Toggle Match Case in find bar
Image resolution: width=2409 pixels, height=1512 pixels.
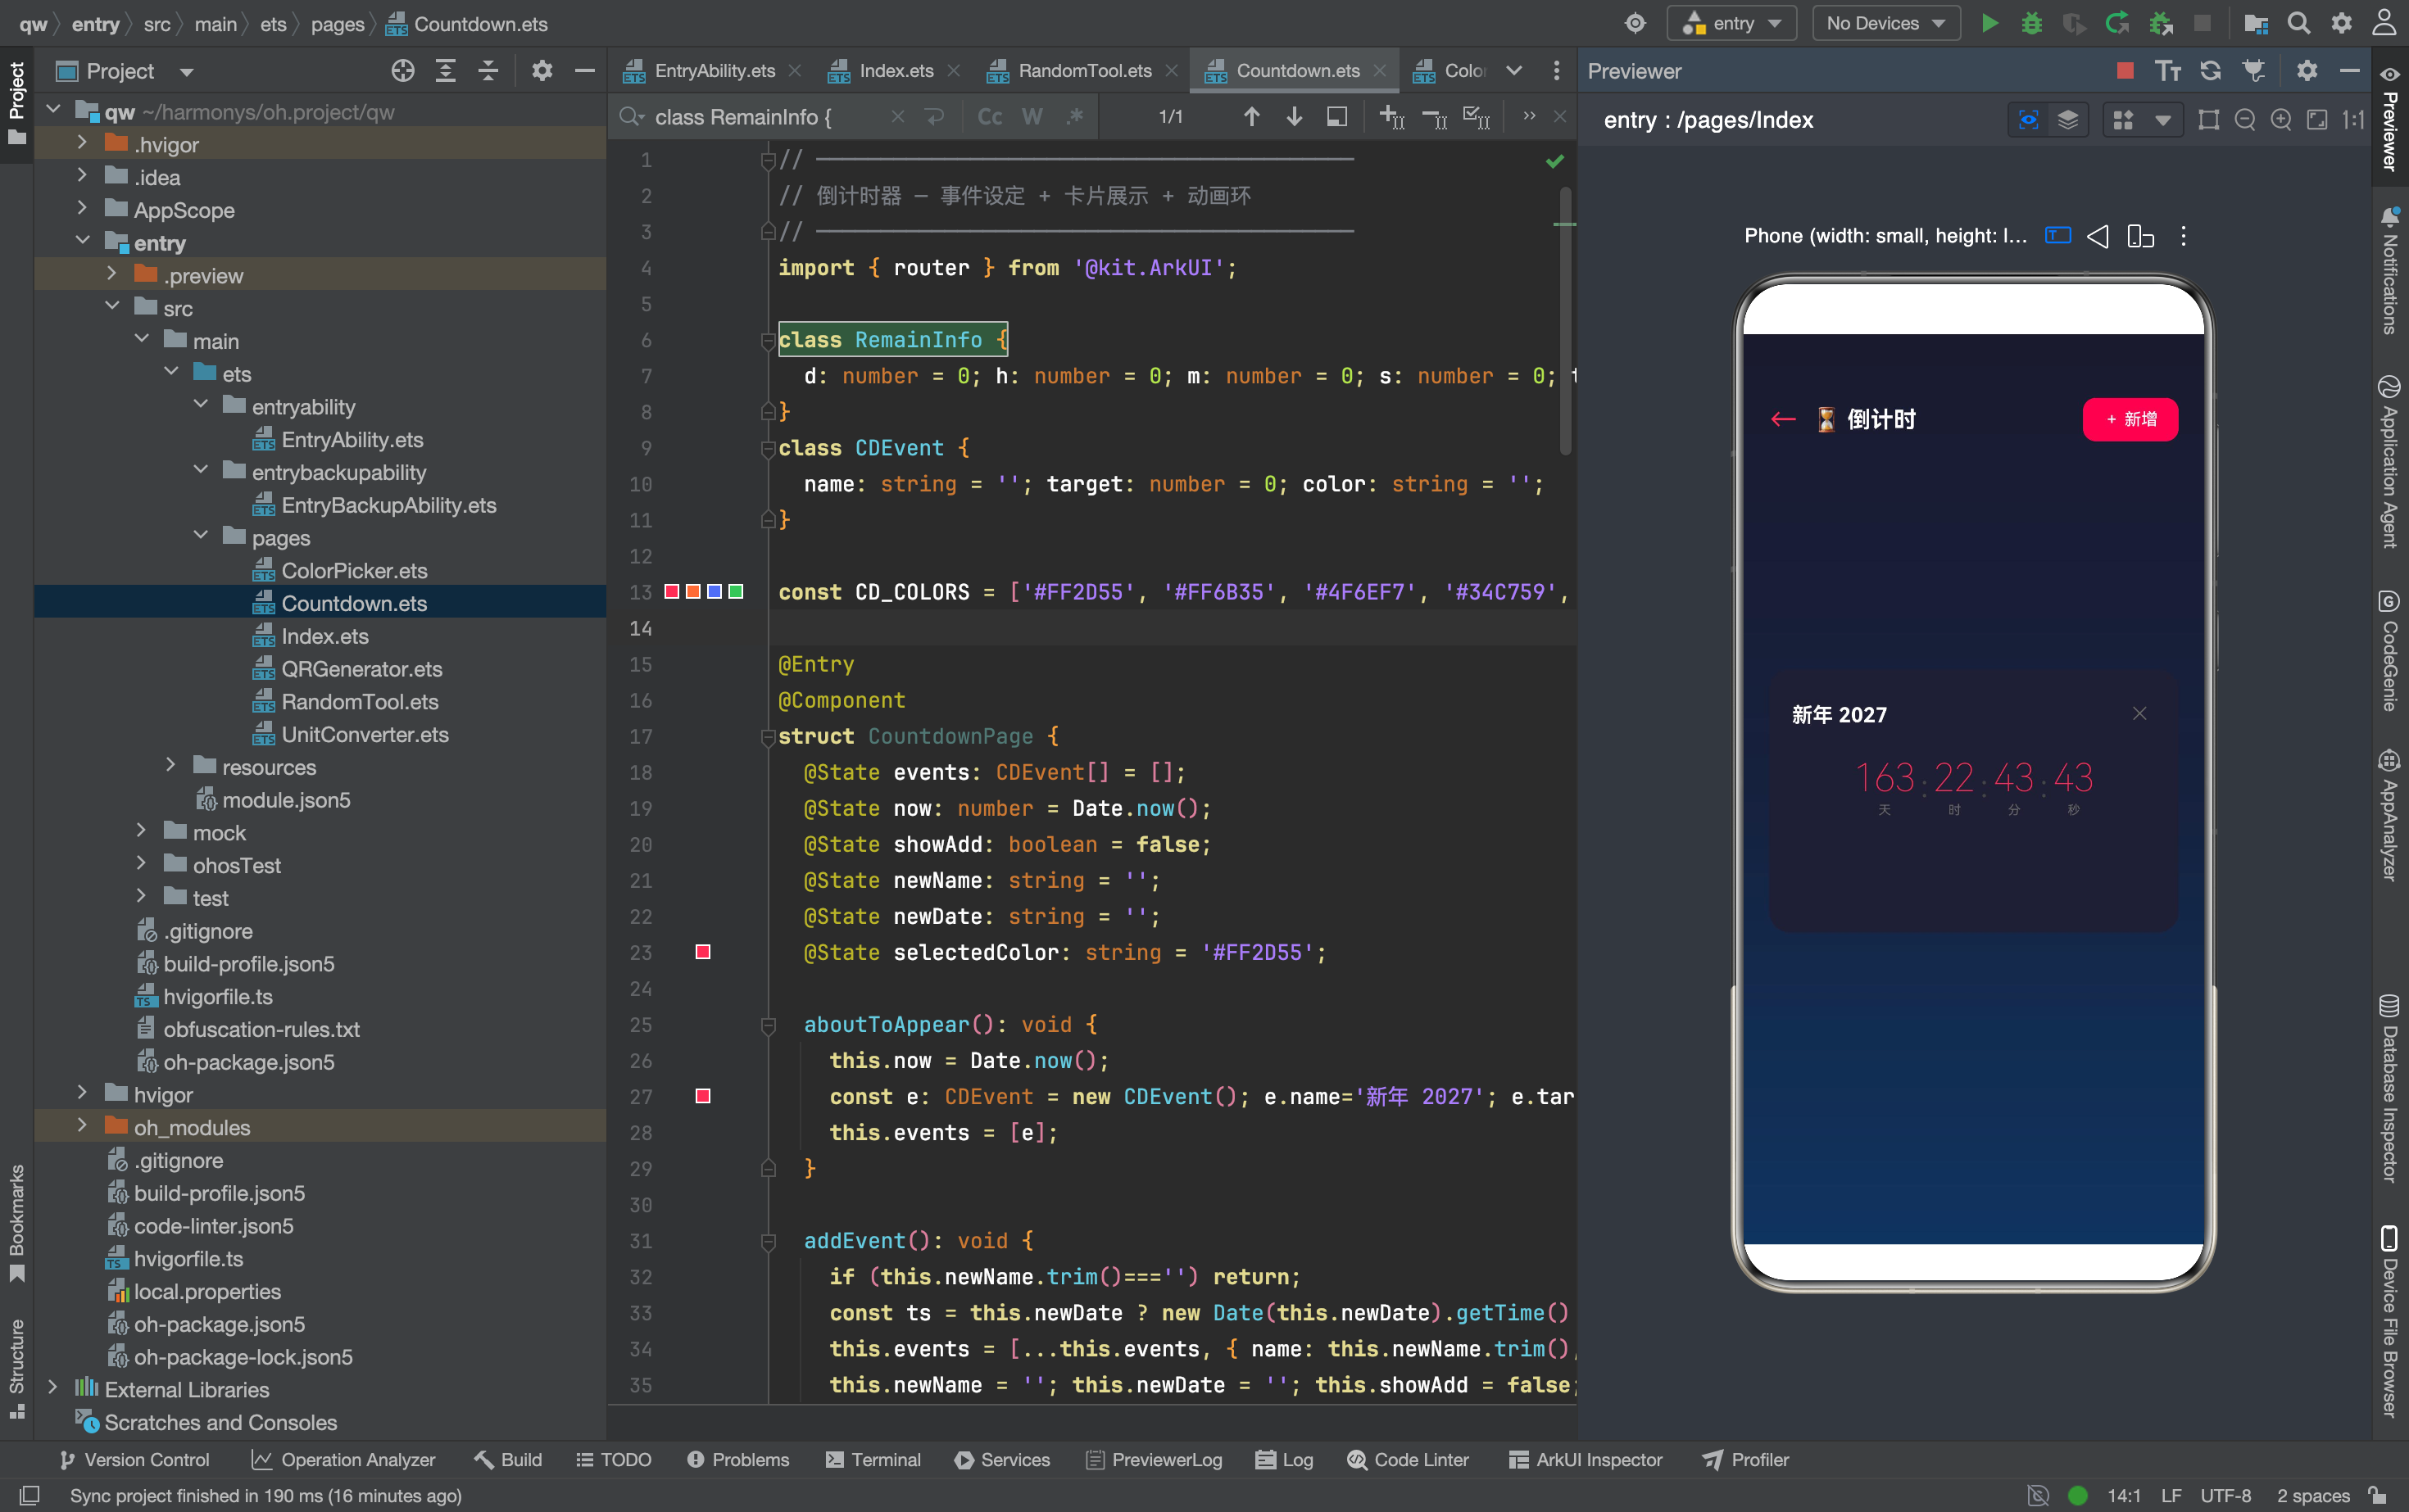pos(990,117)
